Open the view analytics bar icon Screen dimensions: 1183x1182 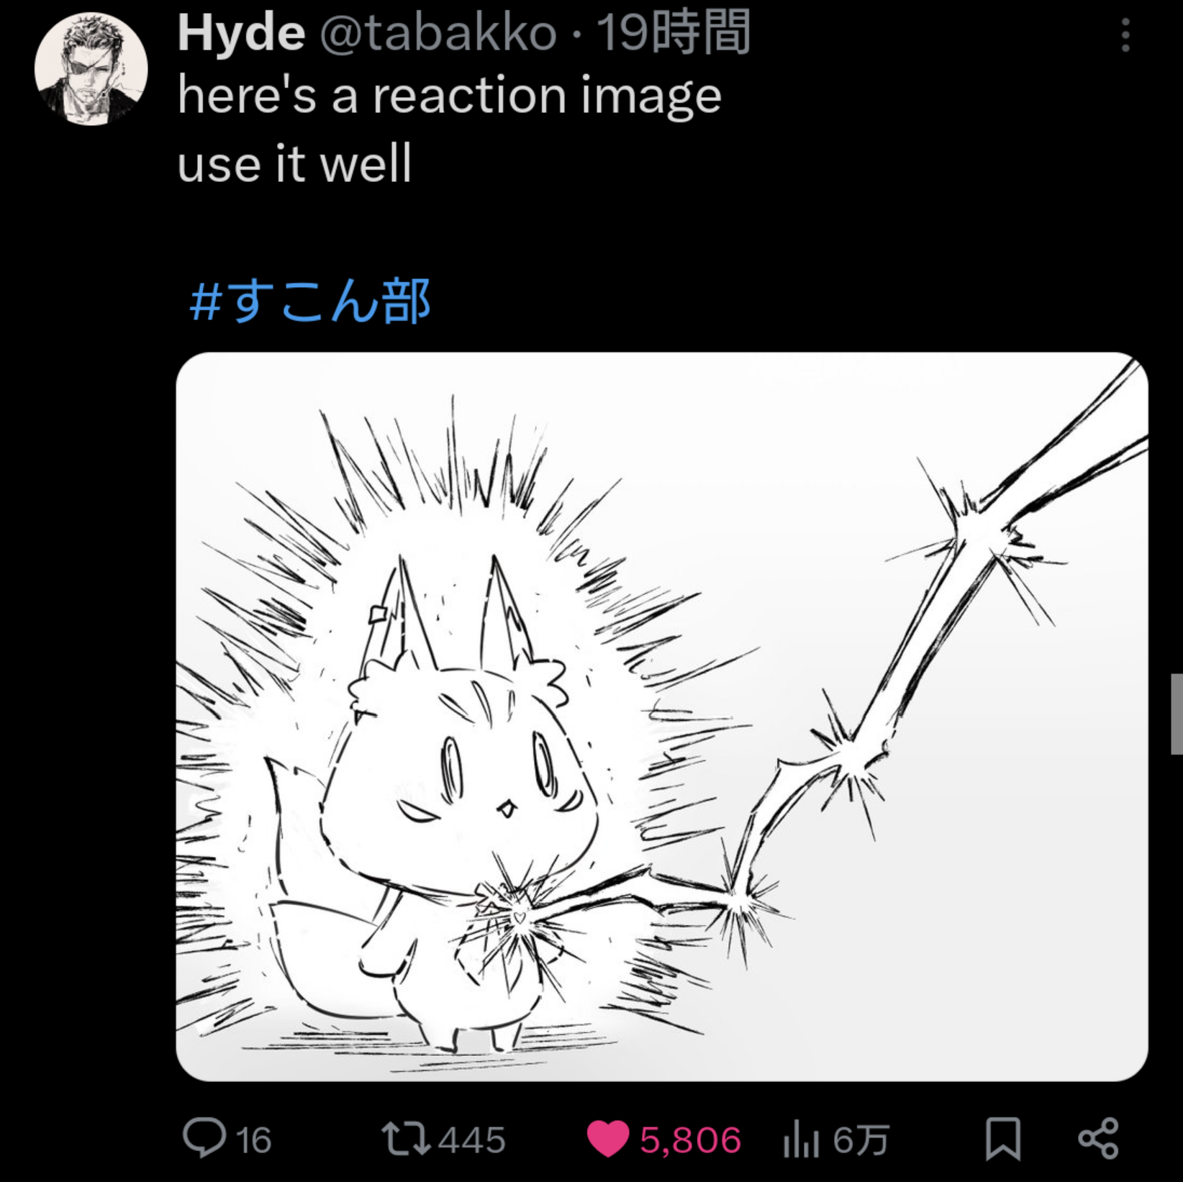click(x=801, y=1140)
